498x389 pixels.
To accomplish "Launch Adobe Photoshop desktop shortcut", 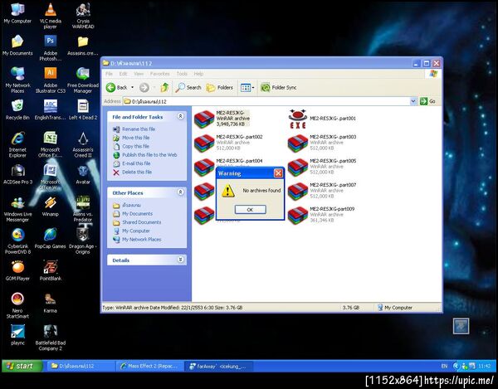I will (x=50, y=47).
